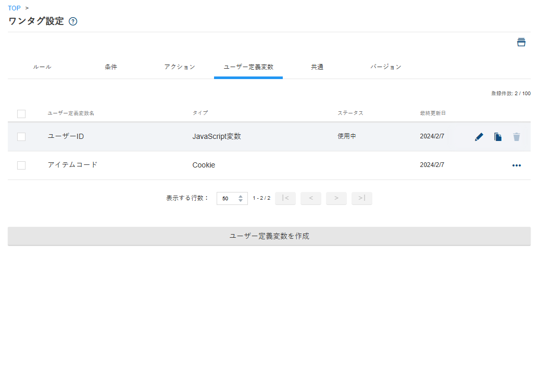This screenshot has height=373, width=539.
Task: Click the 最終更新日 column header
Action: click(433, 113)
